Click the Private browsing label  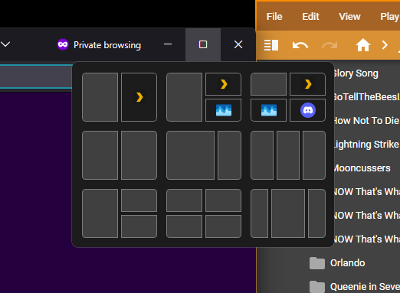pyautogui.click(x=107, y=45)
